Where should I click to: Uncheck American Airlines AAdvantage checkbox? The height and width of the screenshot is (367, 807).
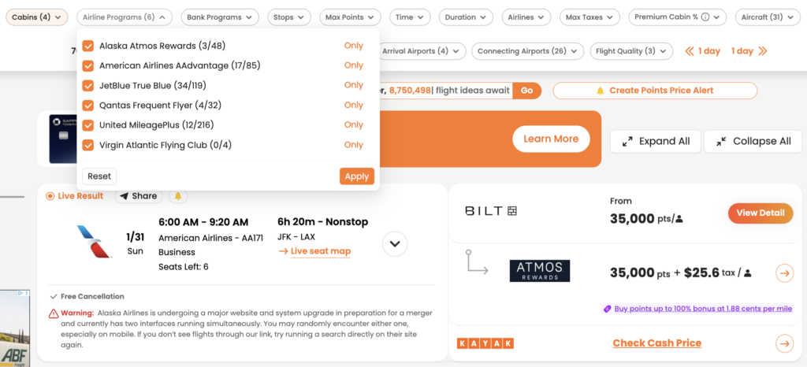[88, 66]
